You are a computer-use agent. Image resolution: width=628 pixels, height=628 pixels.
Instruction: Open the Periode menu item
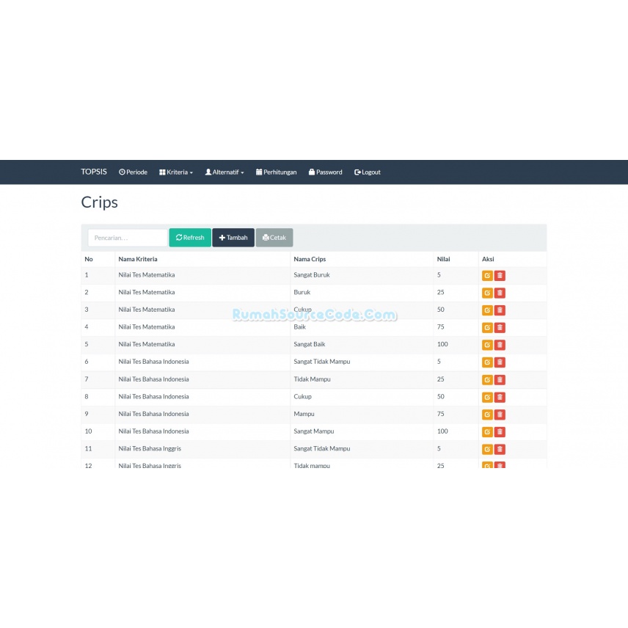[x=133, y=172]
